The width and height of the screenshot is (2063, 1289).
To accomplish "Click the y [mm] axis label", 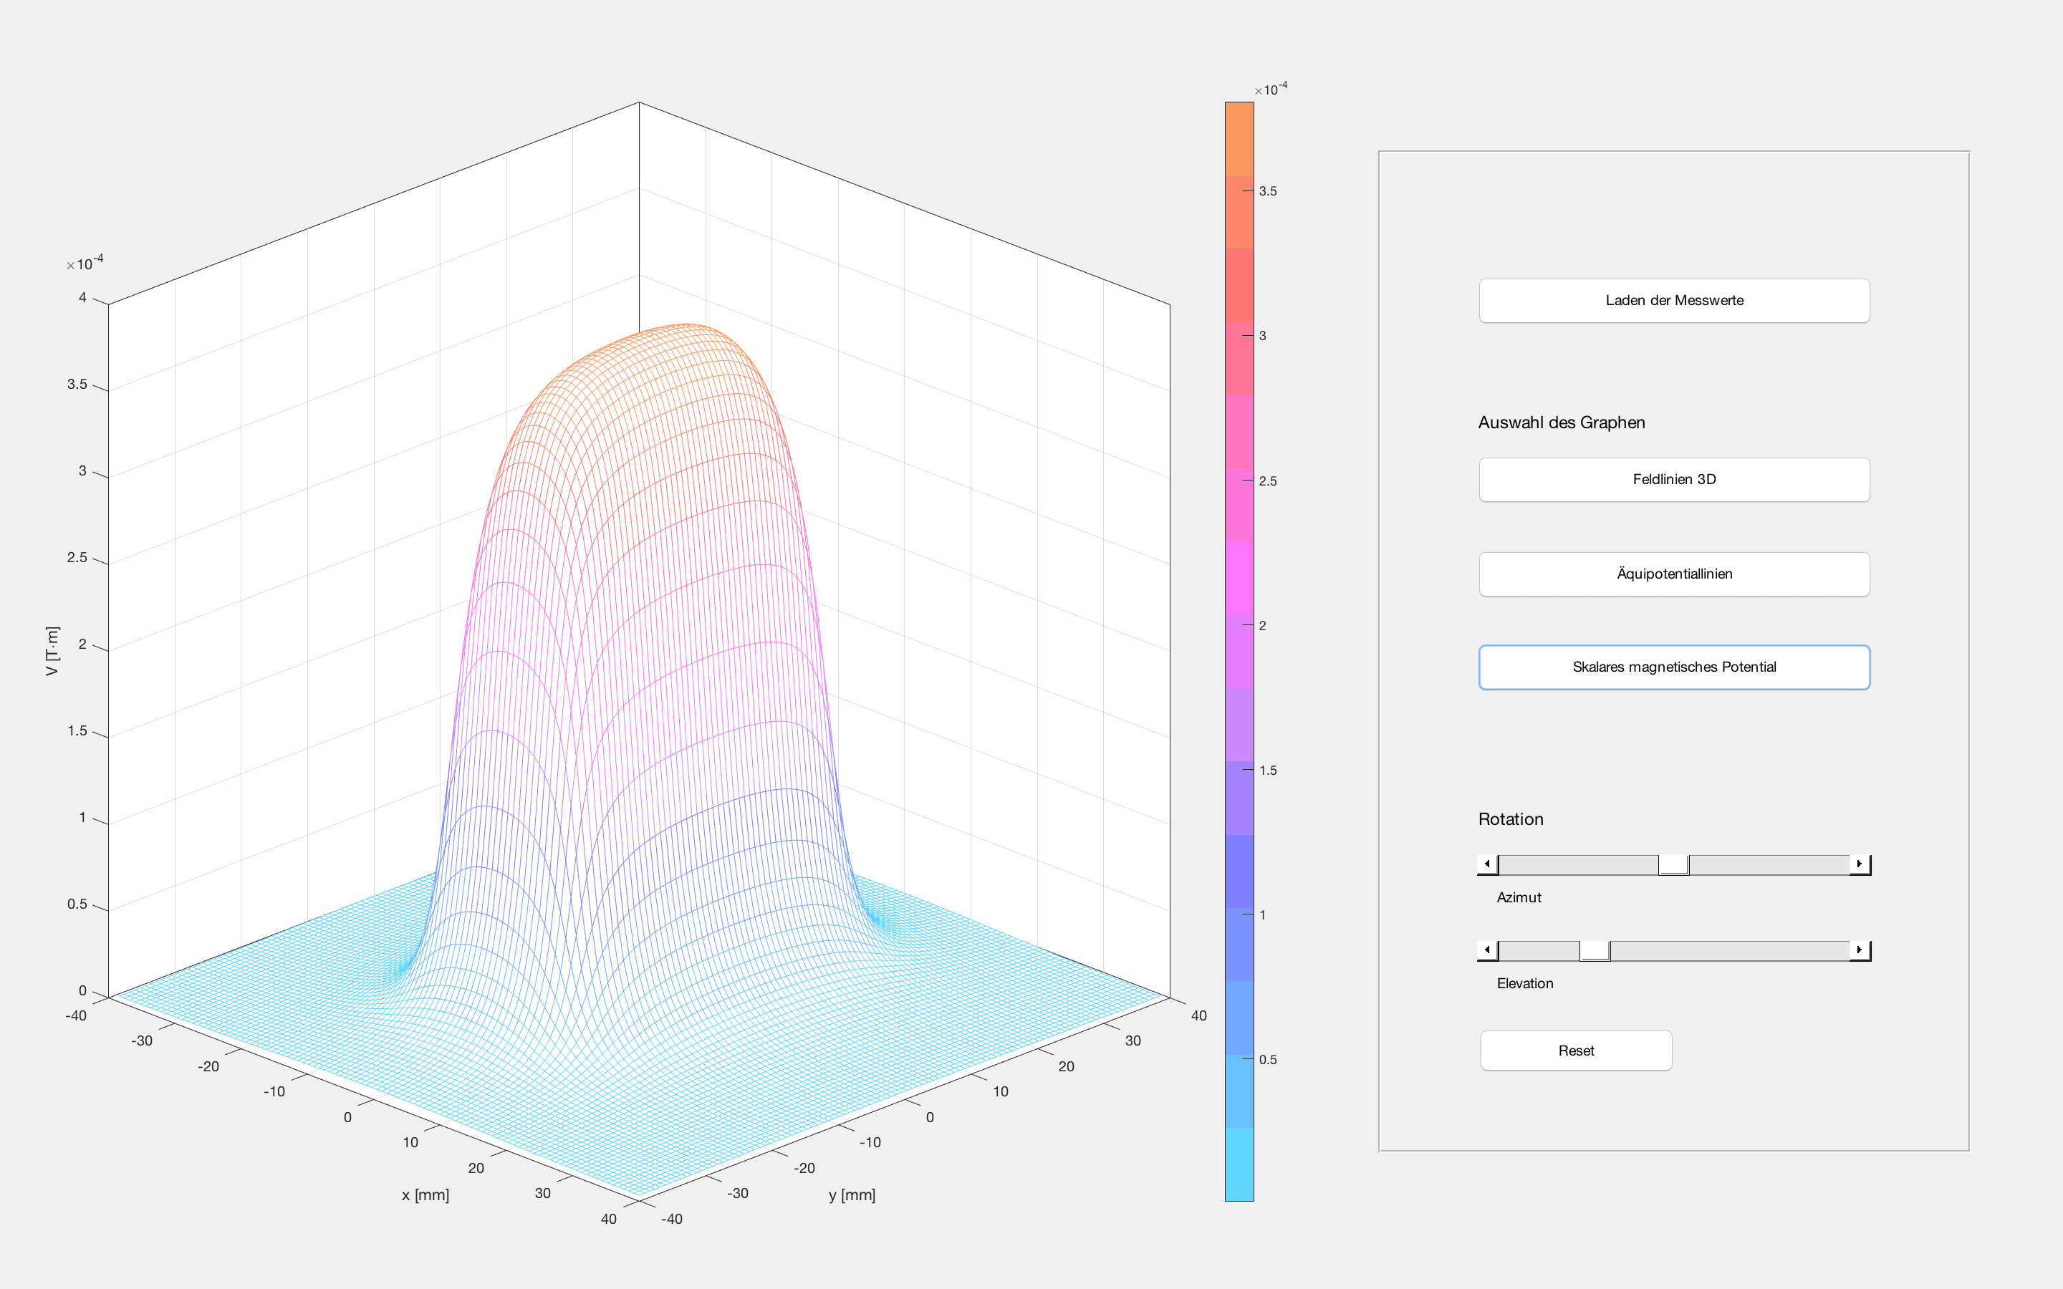I will (852, 1195).
